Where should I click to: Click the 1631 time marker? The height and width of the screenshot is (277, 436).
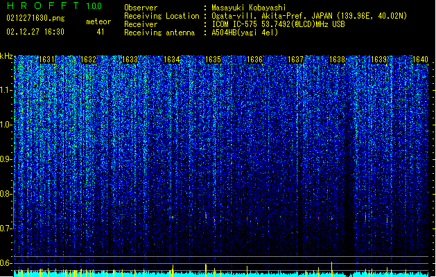[46, 60]
